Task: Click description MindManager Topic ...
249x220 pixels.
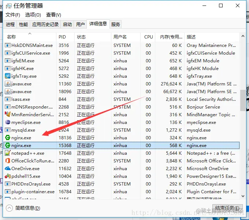Action: 211,115
